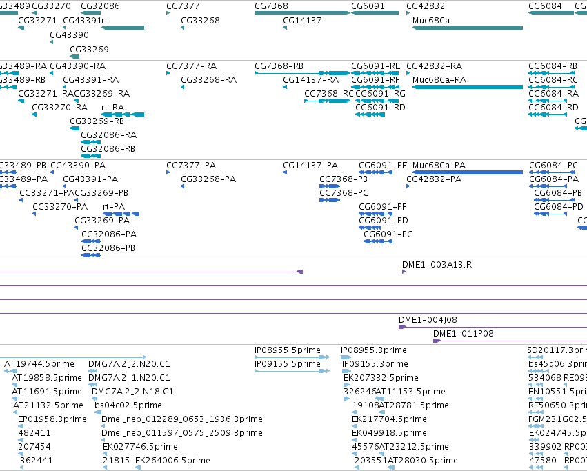
Task: Select the AT19744.5prime EST label
Action: point(39,364)
